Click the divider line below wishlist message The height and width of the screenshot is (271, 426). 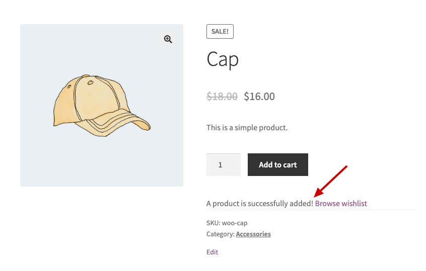(311, 210)
